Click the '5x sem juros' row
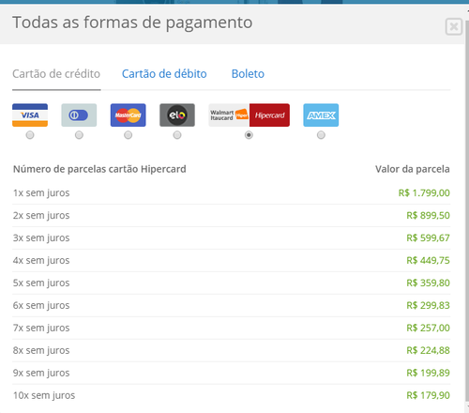Image resolution: width=469 pixels, height=413 pixels. tap(232, 283)
